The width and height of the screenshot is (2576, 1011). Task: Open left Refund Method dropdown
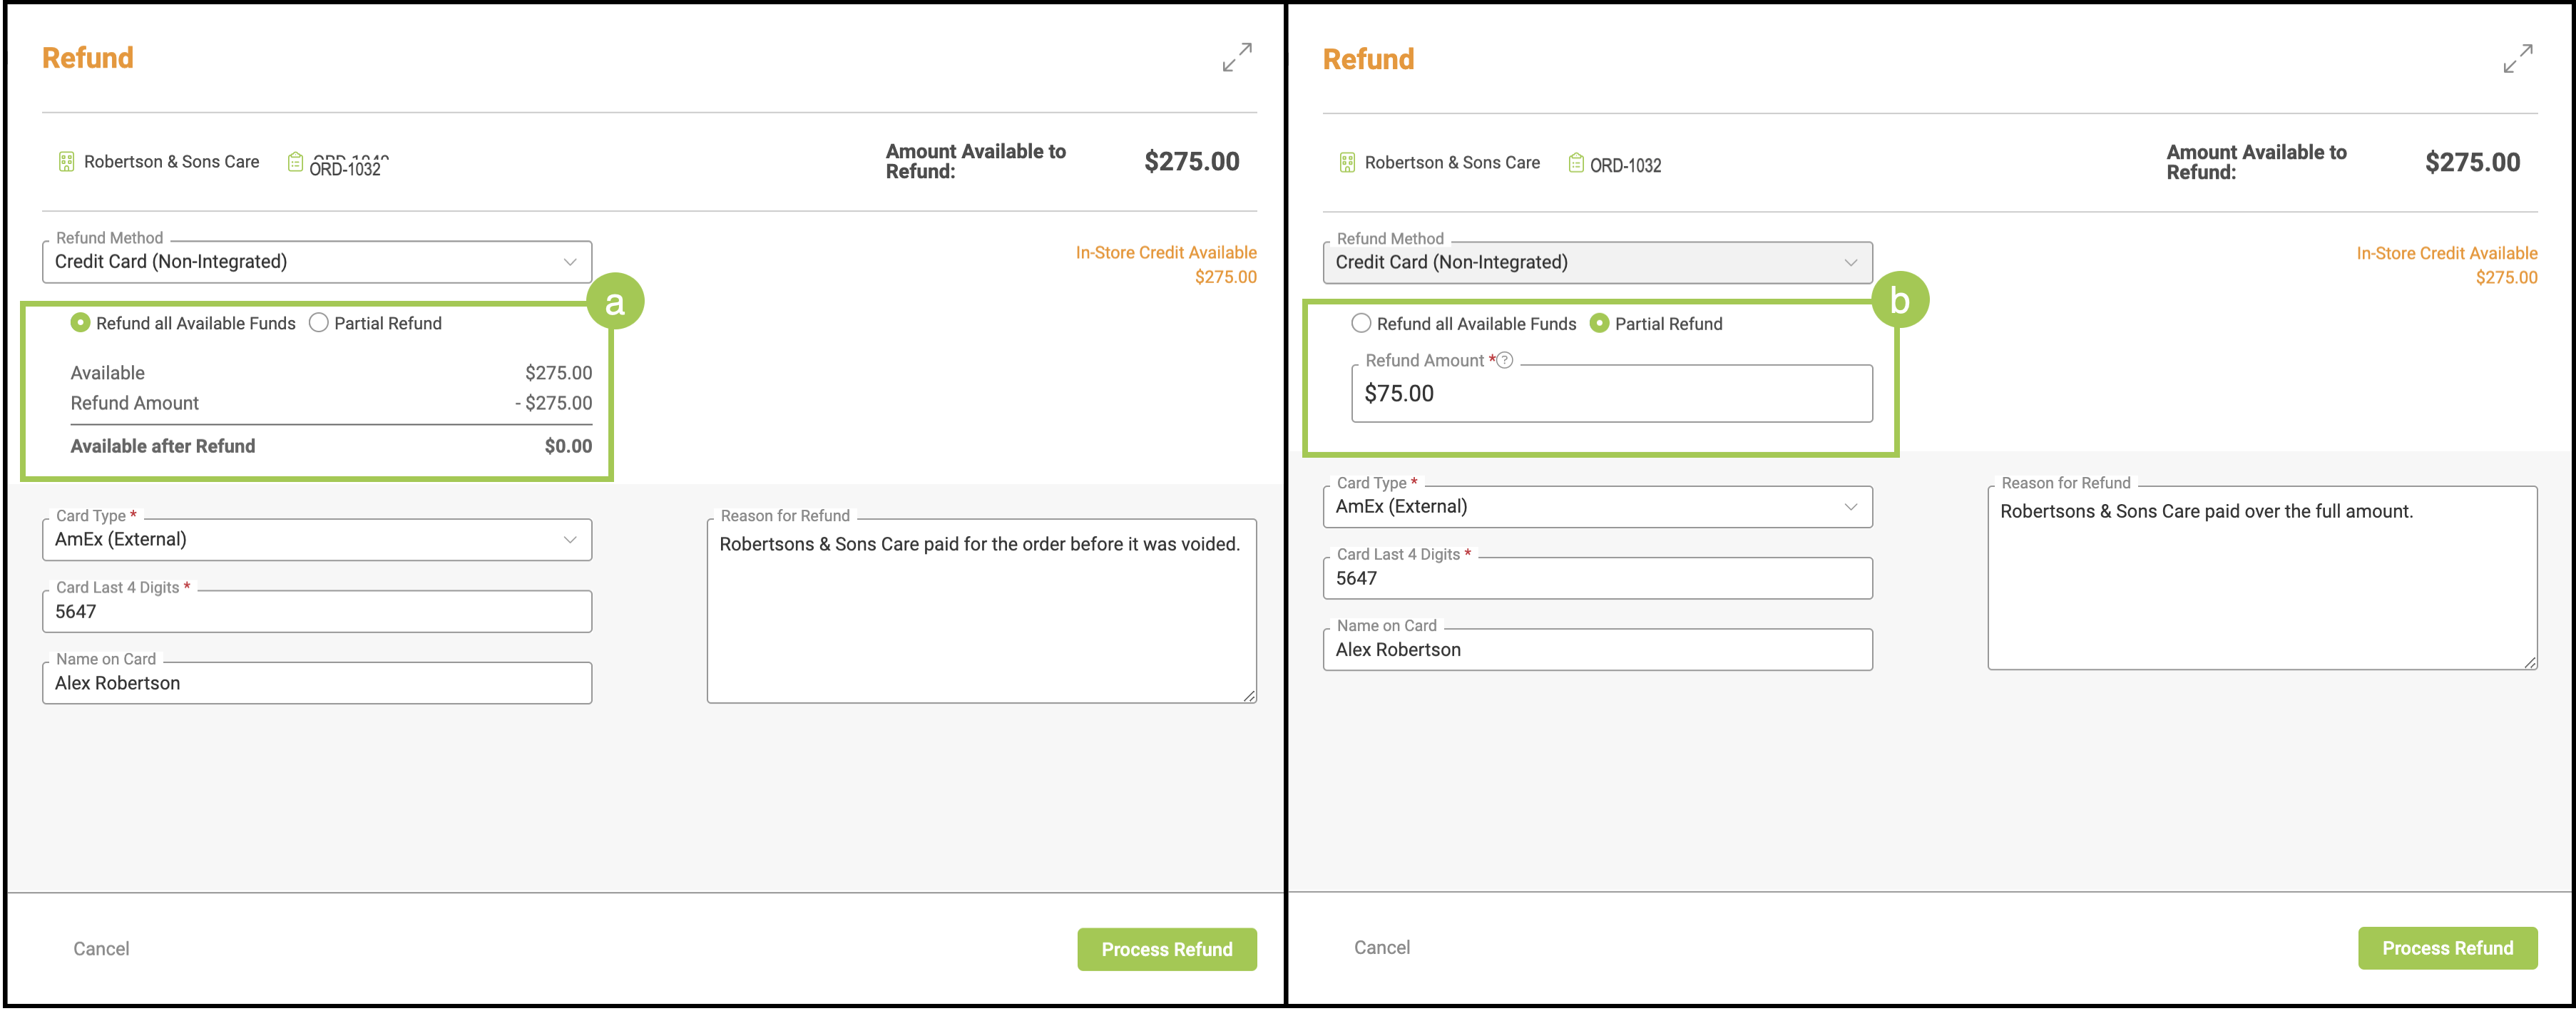pyautogui.click(x=317, y=262)
